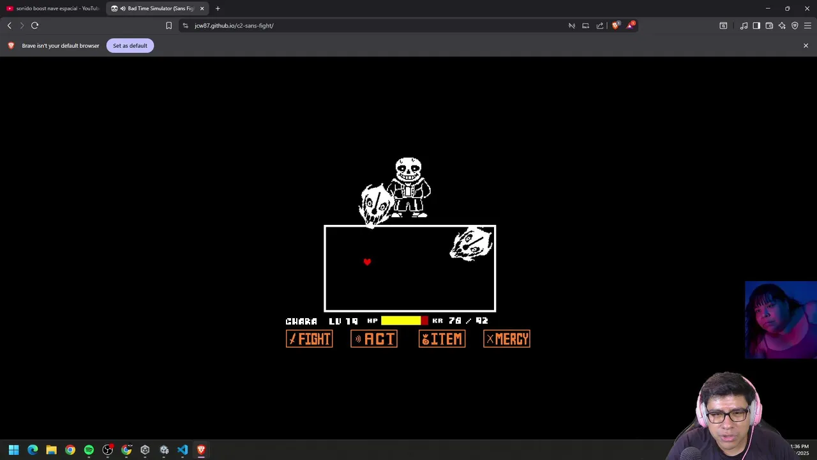This screenshot has height=460, width=817.
Task: Dismiss the default browser notification bar
Action: (x=806, y=45)
